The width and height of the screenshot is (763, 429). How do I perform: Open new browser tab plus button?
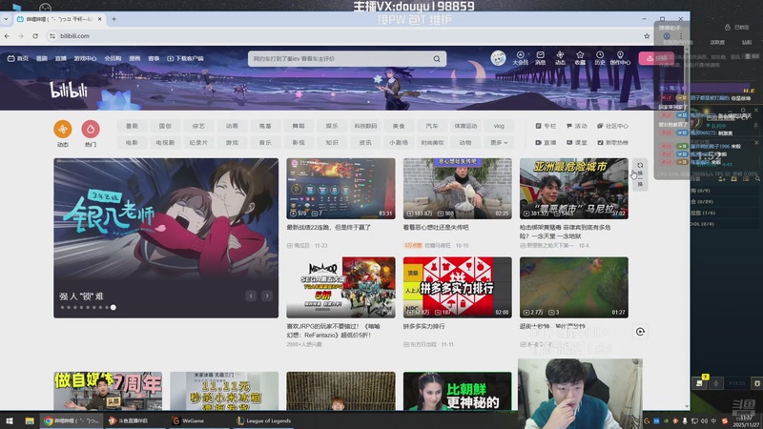pos(113,19)
